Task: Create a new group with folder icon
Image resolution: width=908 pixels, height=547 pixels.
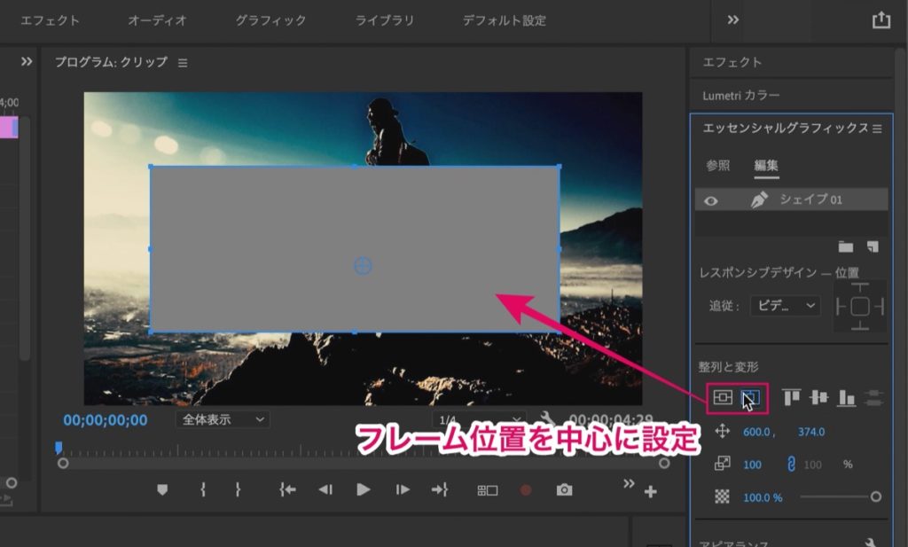Action: (845, 247)
